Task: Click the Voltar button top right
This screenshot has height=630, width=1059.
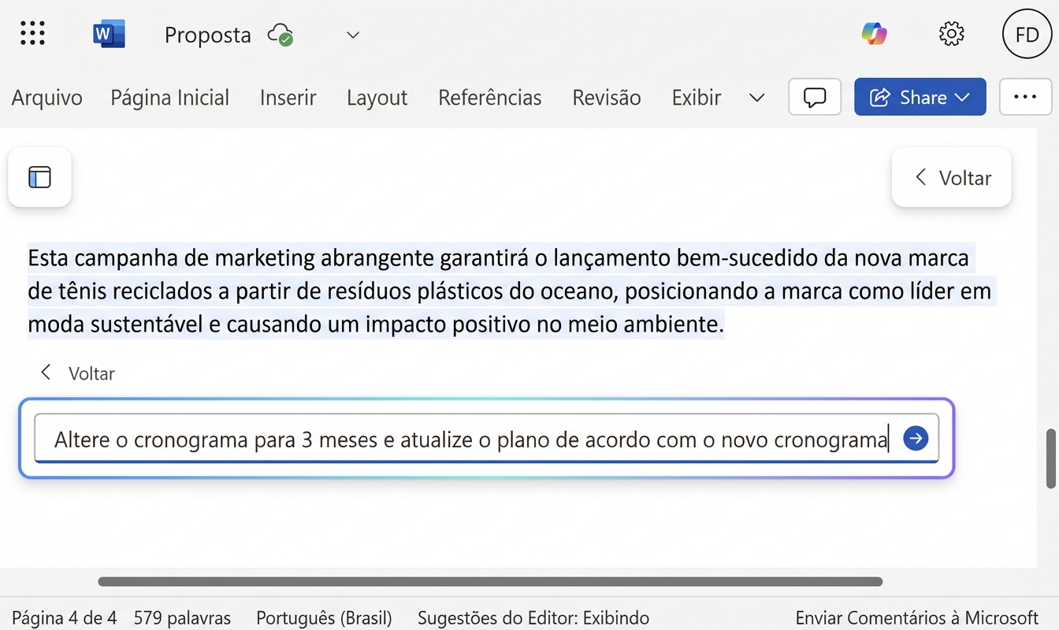Action: coord(951,177)
